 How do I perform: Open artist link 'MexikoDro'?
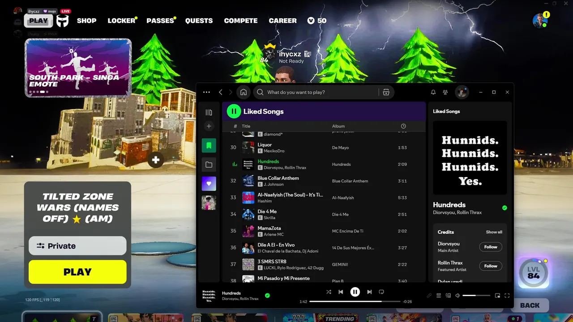point(274,151)
